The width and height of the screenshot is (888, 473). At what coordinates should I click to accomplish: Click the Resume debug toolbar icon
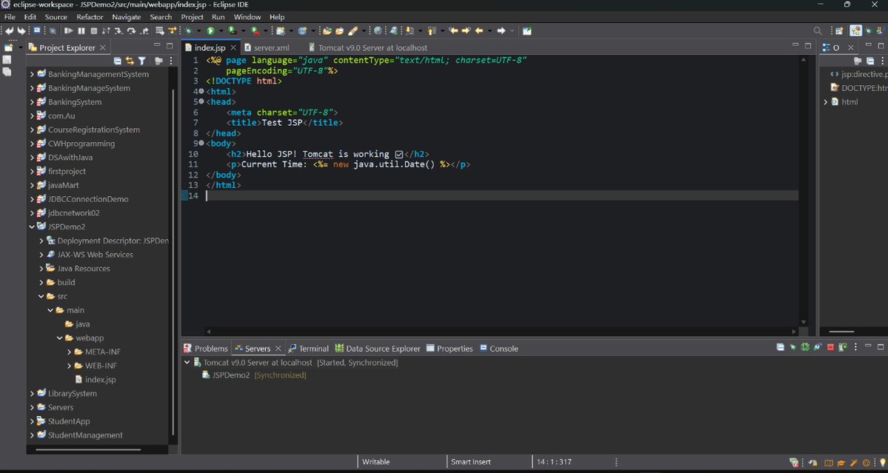click(69, 30)
